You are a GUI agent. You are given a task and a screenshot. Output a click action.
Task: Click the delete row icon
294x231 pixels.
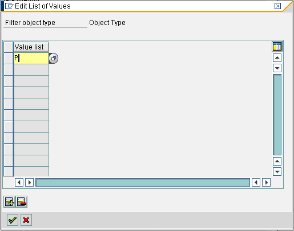(x=22, y=201)
